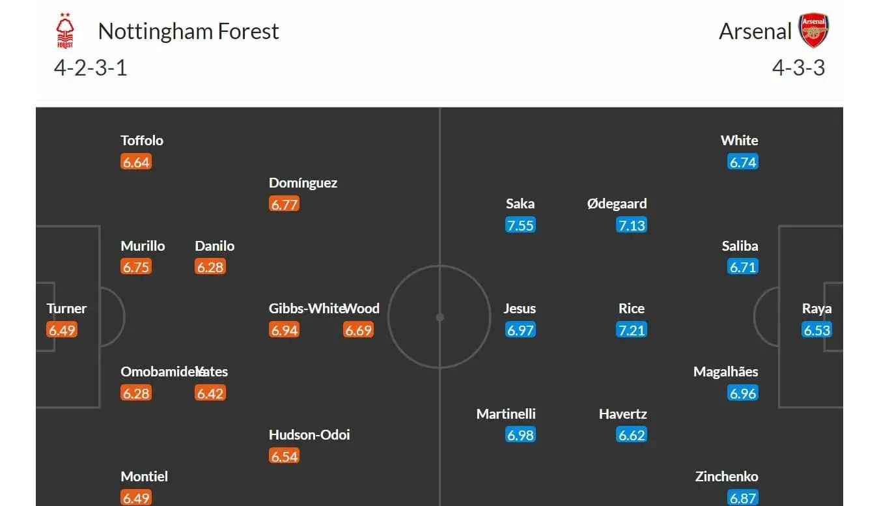Image resolution: width=879 pixels, height=506 pixels.
Task: Open Hudson-Odoi's 6.54 rating badge
Action: (x=285, y=457)
